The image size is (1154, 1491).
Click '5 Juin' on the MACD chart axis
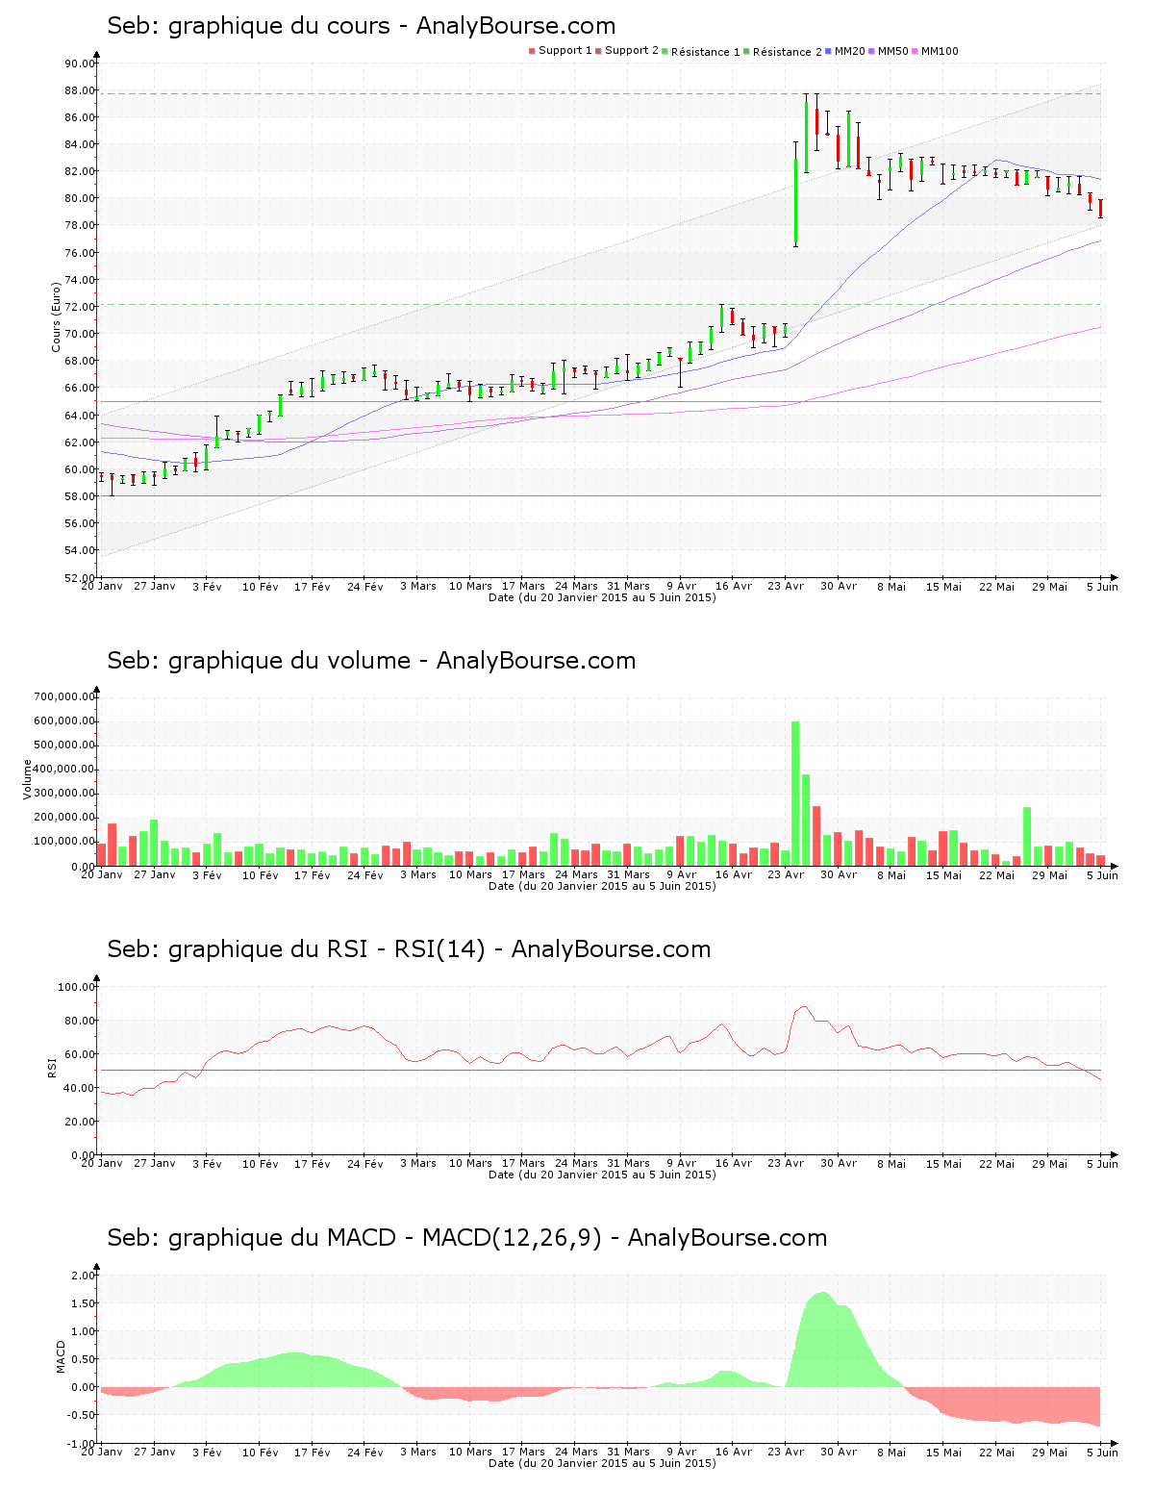pyautogui.click(x=1102, y=1452)
